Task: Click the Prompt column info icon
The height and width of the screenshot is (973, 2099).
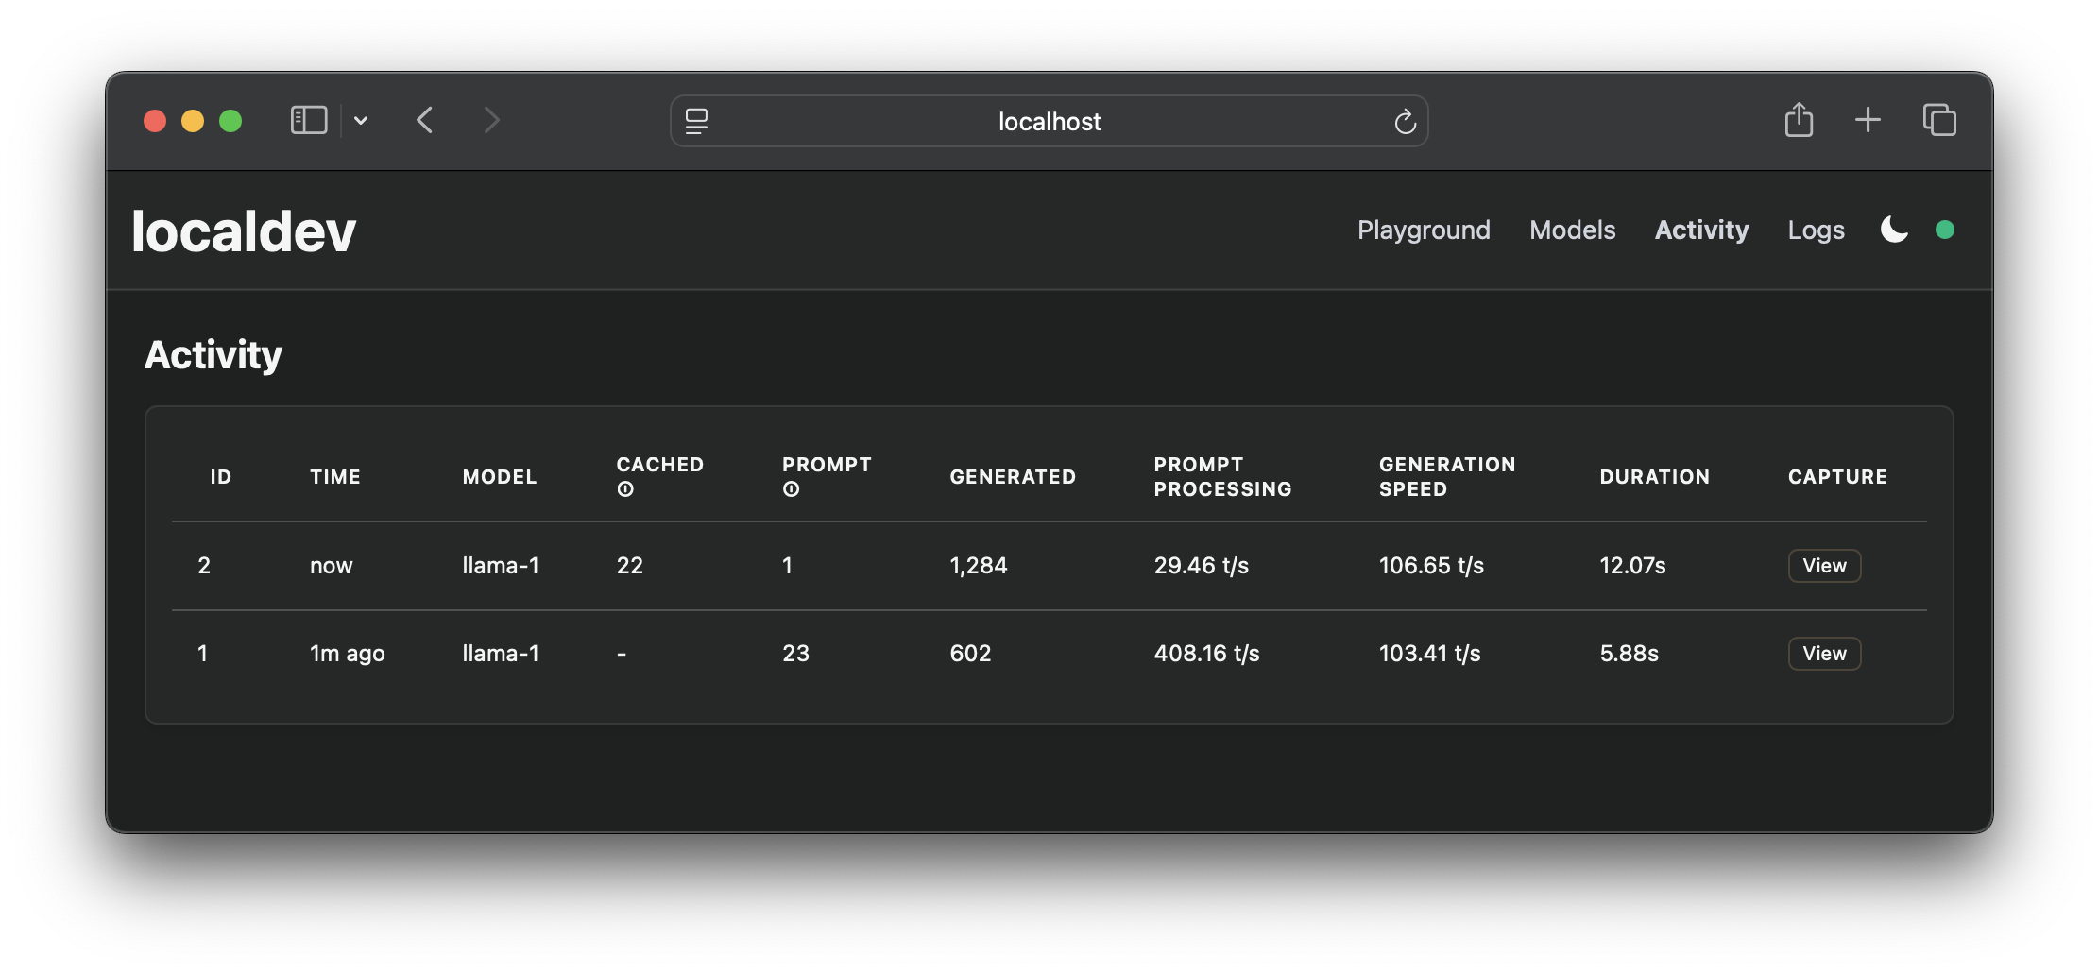Action: coord(792,489)
